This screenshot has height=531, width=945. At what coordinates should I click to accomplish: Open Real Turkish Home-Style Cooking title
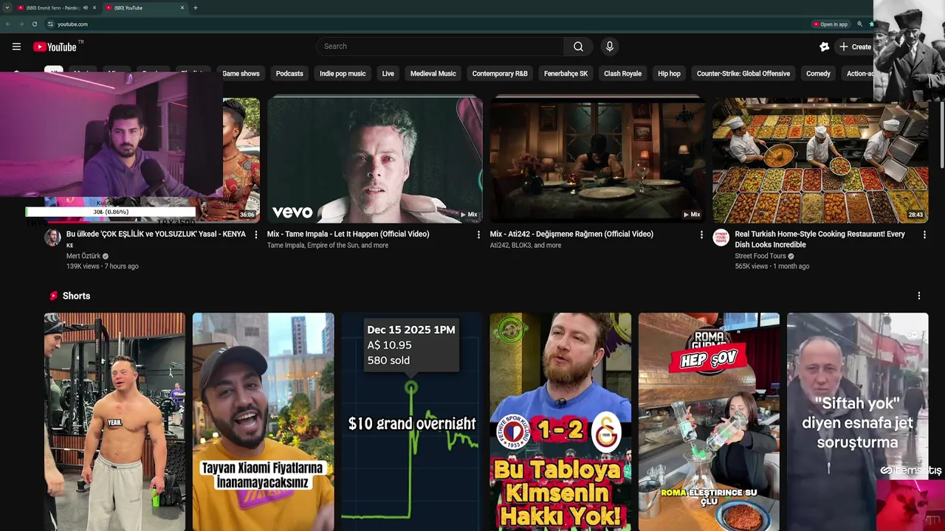(x=819, y=239)
